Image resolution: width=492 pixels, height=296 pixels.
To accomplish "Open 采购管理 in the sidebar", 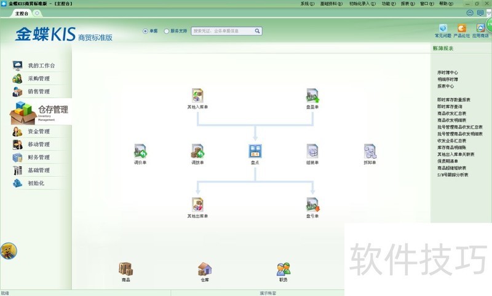I will click(39, 79).
